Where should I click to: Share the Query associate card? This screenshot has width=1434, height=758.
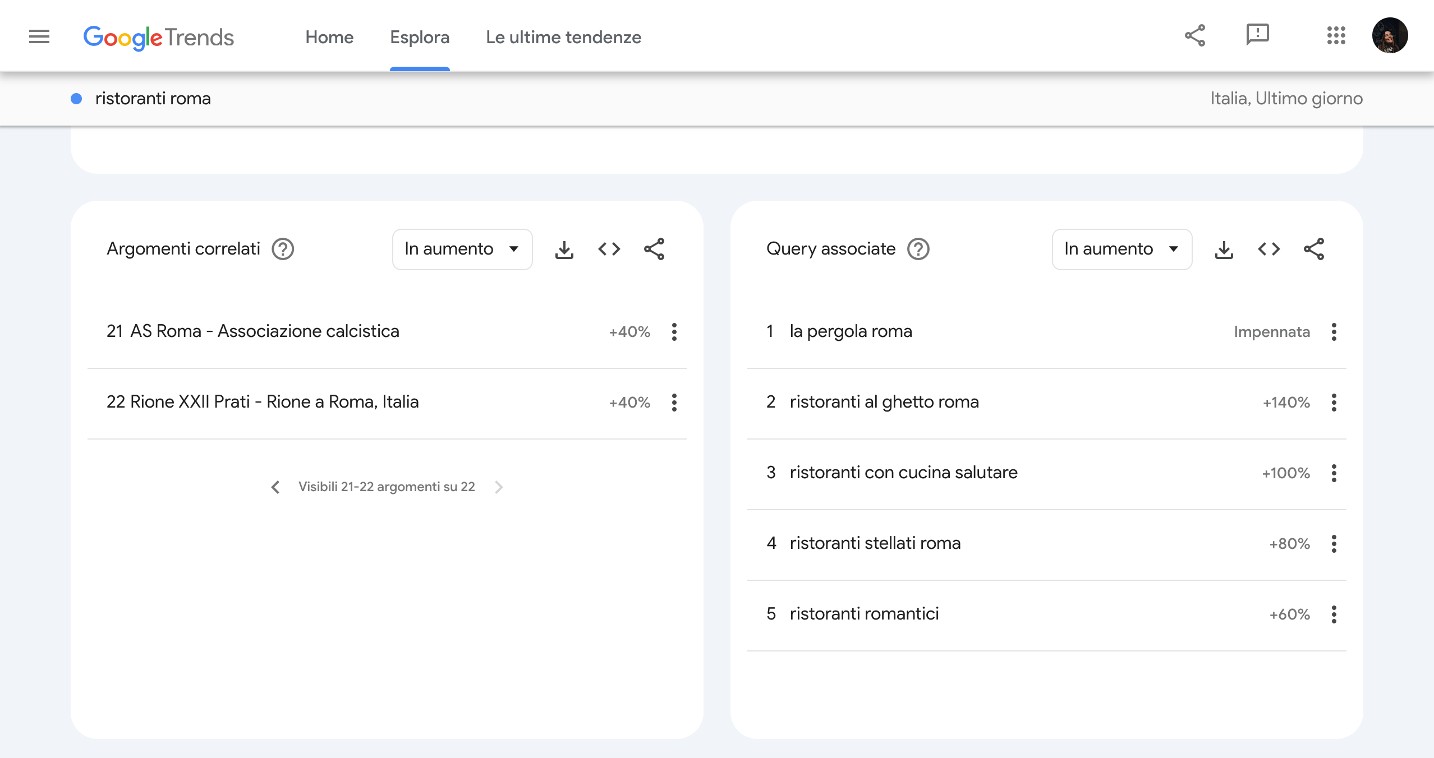(x=1313, y=249)
